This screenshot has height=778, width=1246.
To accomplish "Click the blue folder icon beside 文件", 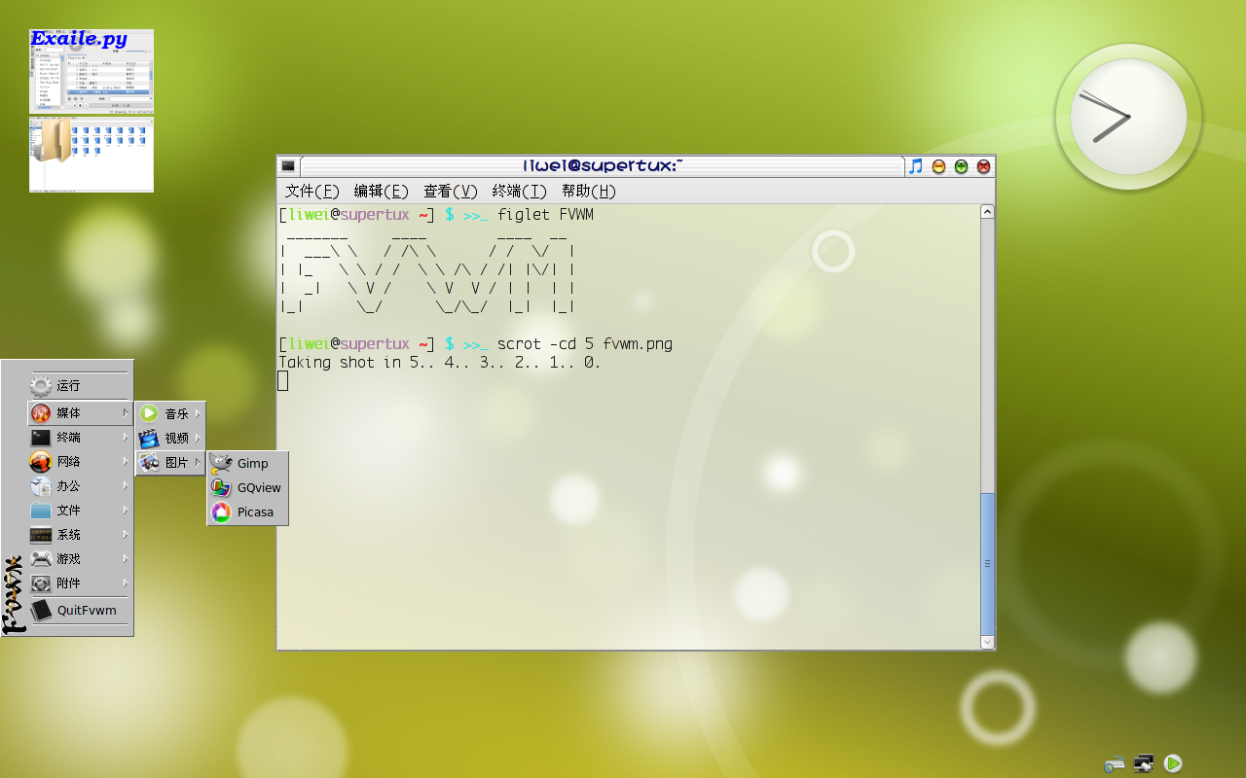I will pyautogui.click(x=41, y=511).
